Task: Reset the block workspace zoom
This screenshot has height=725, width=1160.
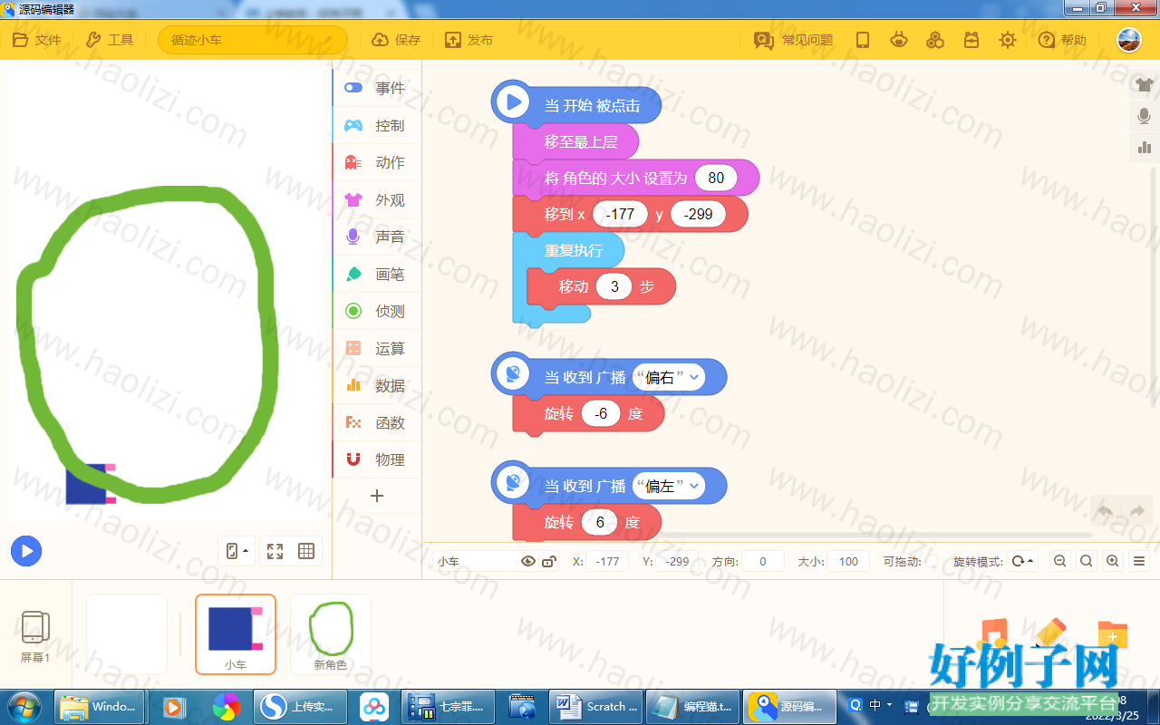Action: [1086, 561]
